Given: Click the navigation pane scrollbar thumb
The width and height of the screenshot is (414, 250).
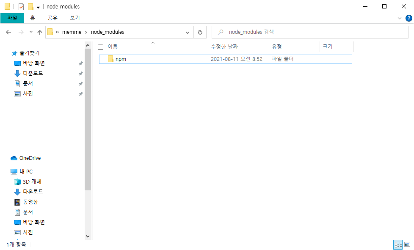Looking at the screenshot, I should [88, 120].
